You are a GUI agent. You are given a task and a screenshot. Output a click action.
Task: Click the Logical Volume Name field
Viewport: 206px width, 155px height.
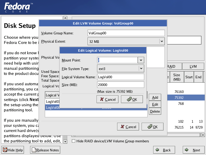[121, 77]
